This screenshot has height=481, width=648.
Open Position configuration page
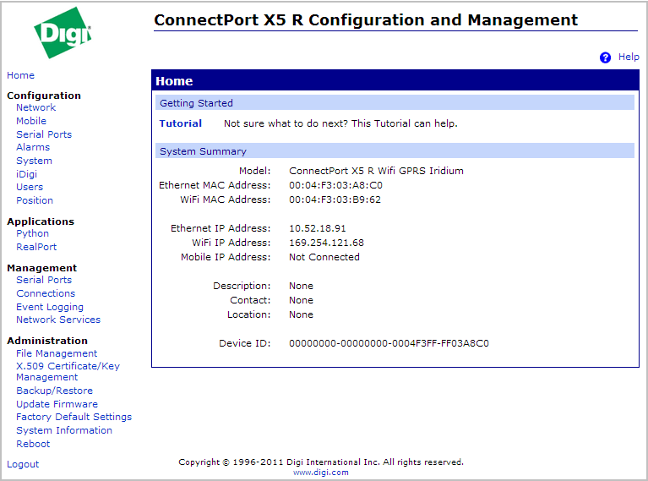tap(35, 200)
